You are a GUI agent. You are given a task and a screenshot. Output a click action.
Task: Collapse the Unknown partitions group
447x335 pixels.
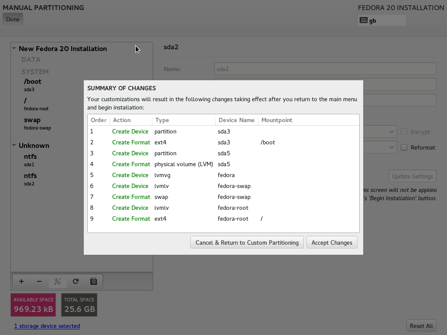pos(14,145)
